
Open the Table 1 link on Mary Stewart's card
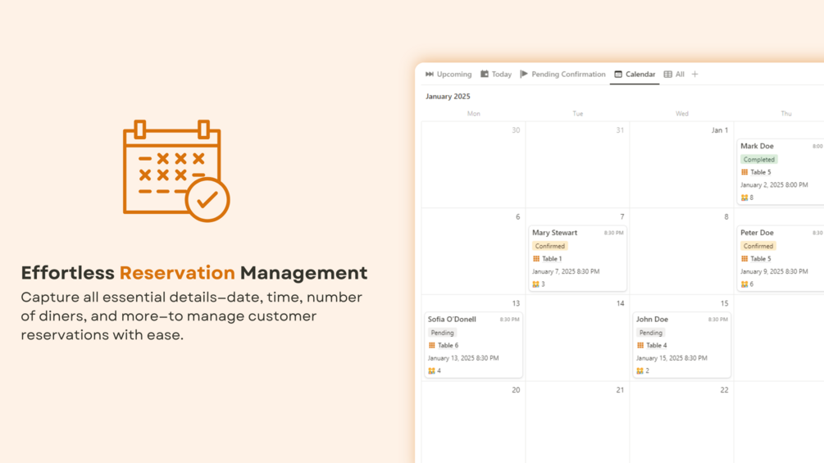[x=552, y=259]
